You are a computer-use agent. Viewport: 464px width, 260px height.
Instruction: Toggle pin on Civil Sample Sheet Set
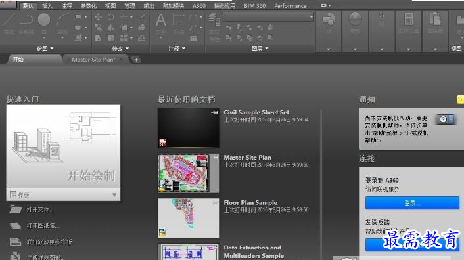click(215, 112)
